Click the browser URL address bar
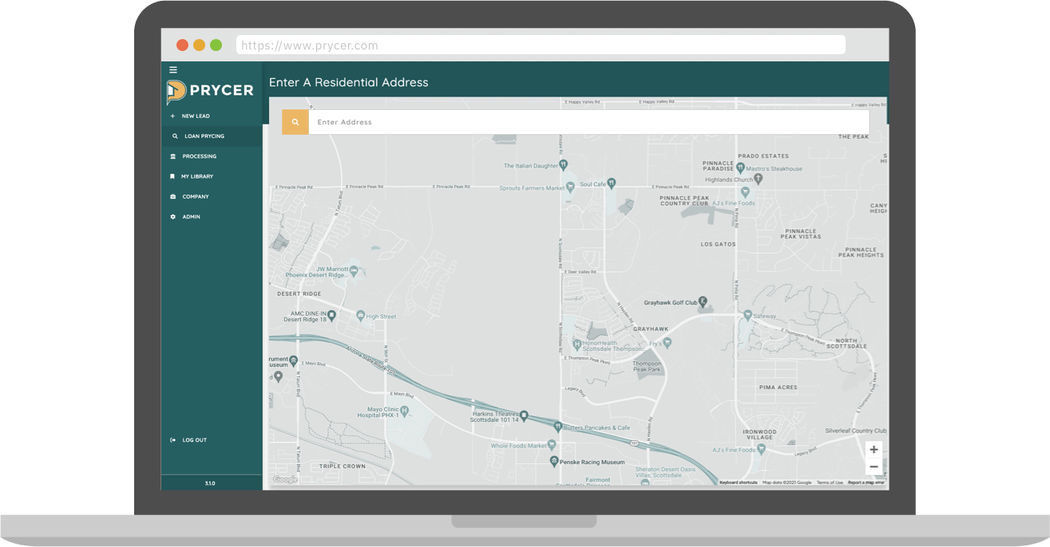 pyautogui.click(x=541, y=45)
